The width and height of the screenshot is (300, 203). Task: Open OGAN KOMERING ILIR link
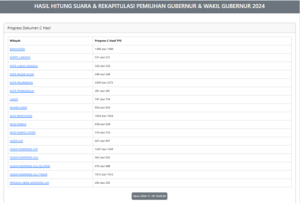click(24, 149)
